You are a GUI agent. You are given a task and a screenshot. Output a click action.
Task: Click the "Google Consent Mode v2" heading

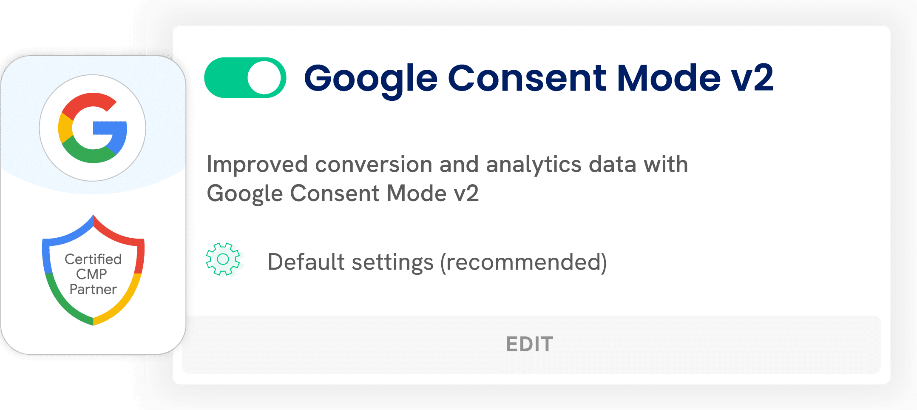point(538,78)
